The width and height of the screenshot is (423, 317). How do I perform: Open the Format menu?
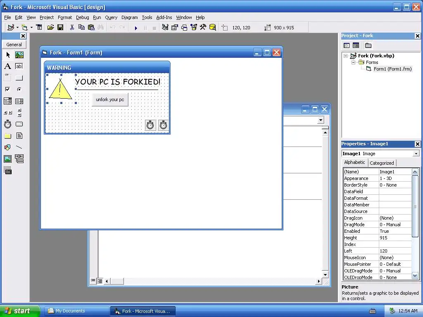pyautogui.click(x=65, y=17)
